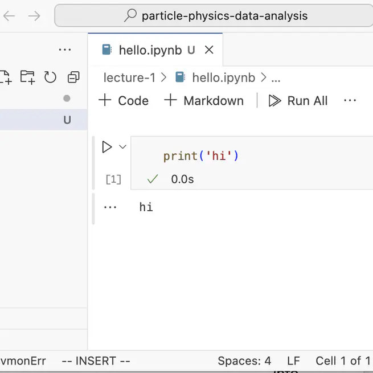
Task: Click the notebook icon in breadcrumb
Action: [x=180, y=77]
